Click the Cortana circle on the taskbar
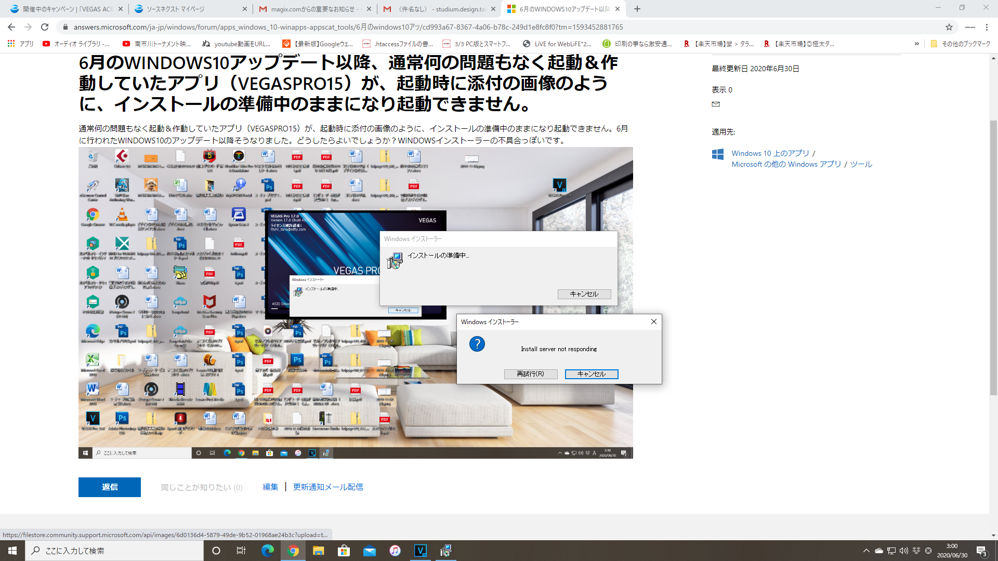 pos(216,551)
